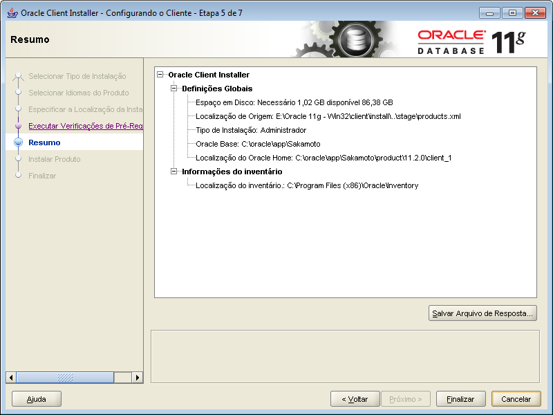Click the Finalizar button to start installation
Image resolution: width=553 pixels, height=415 pixels.
tap(460, 399)
